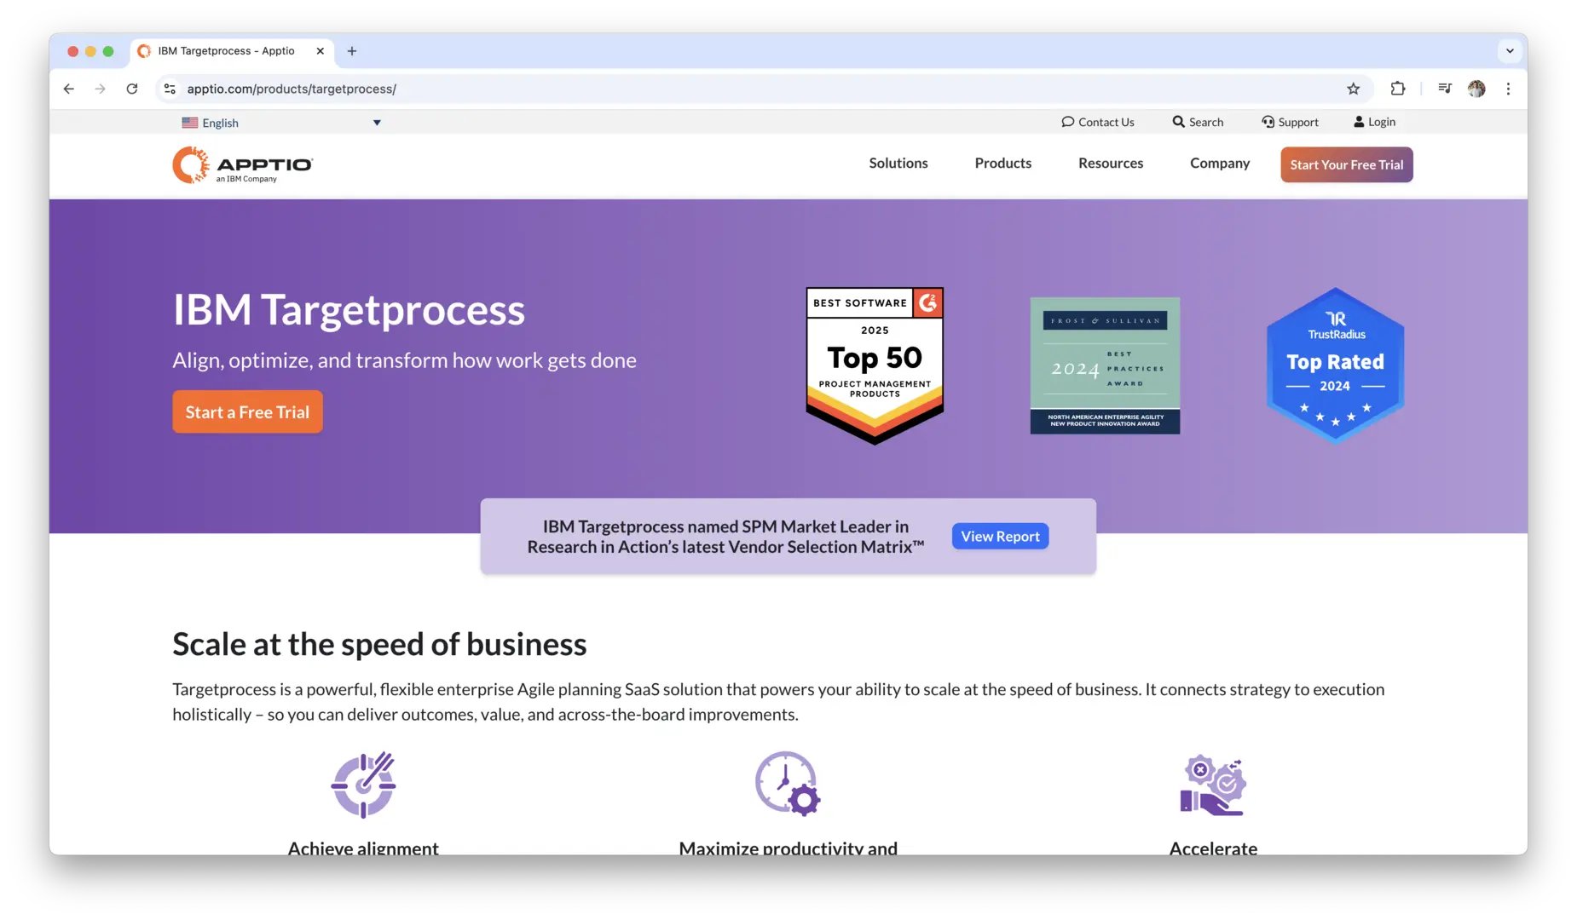Bookmark the page using the star icon

[x=1353, y=89]
